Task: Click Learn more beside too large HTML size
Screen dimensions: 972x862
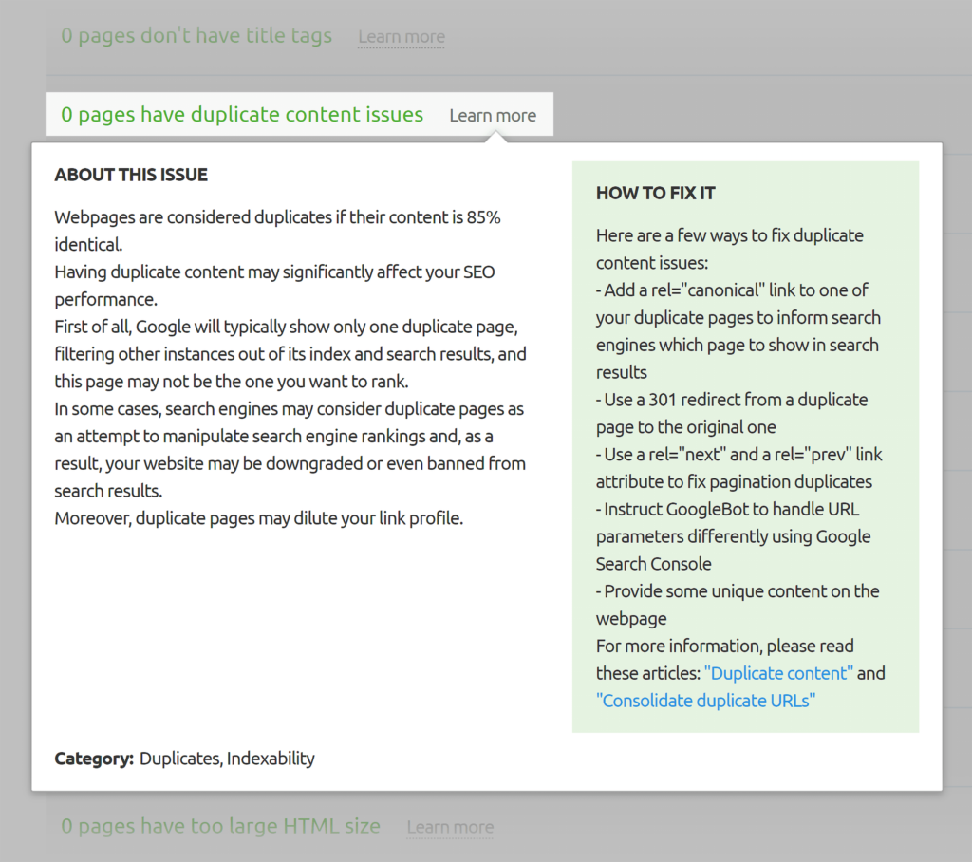Action: [450, 827]
